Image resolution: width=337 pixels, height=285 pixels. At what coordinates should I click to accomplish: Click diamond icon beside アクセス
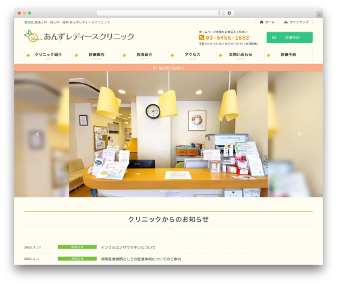coord(173,55)
